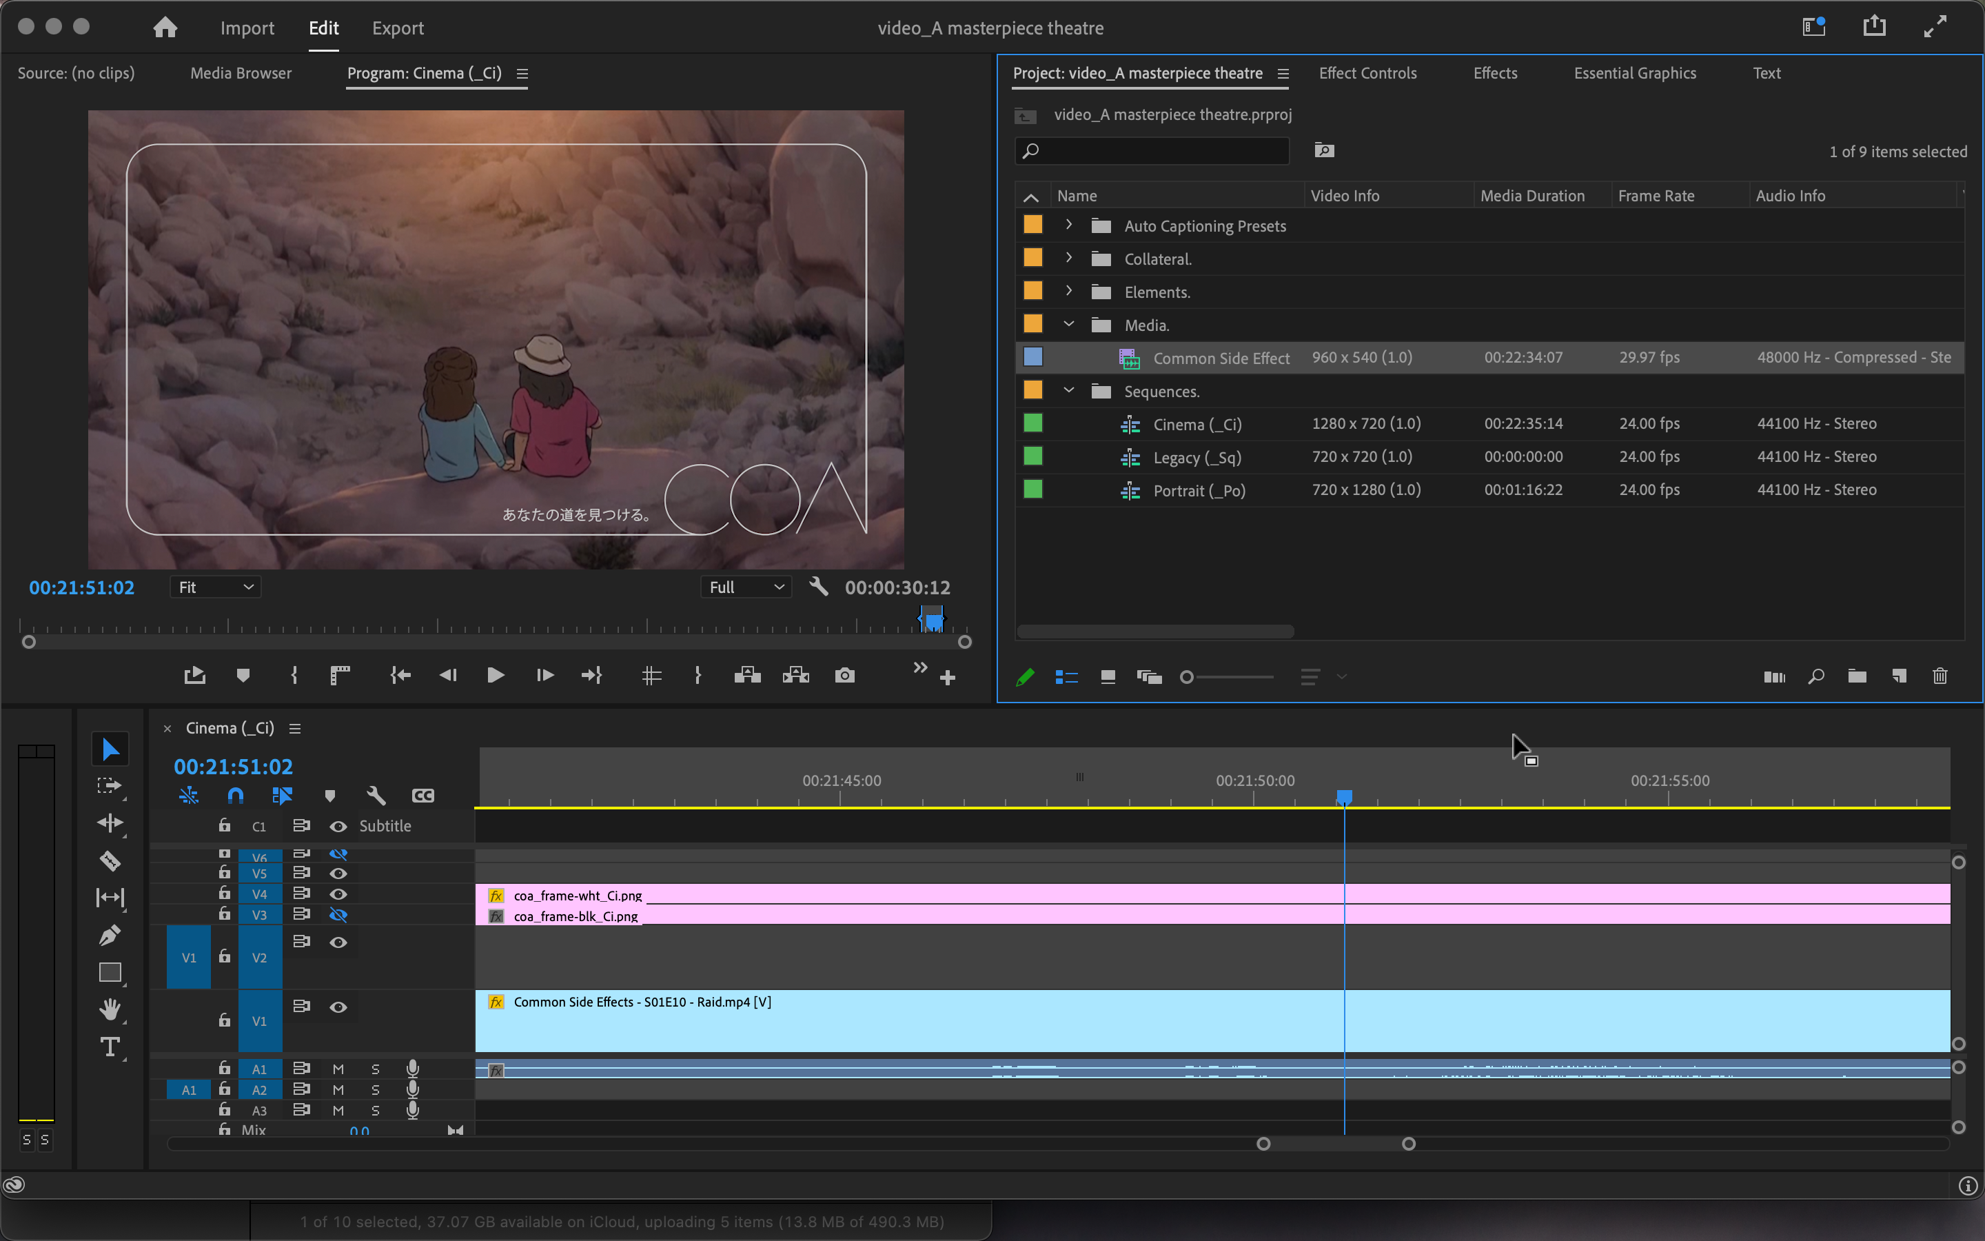Click the New Bin folder icon
This screenshot has height=1241, width=1985.
coord(1857,676)
